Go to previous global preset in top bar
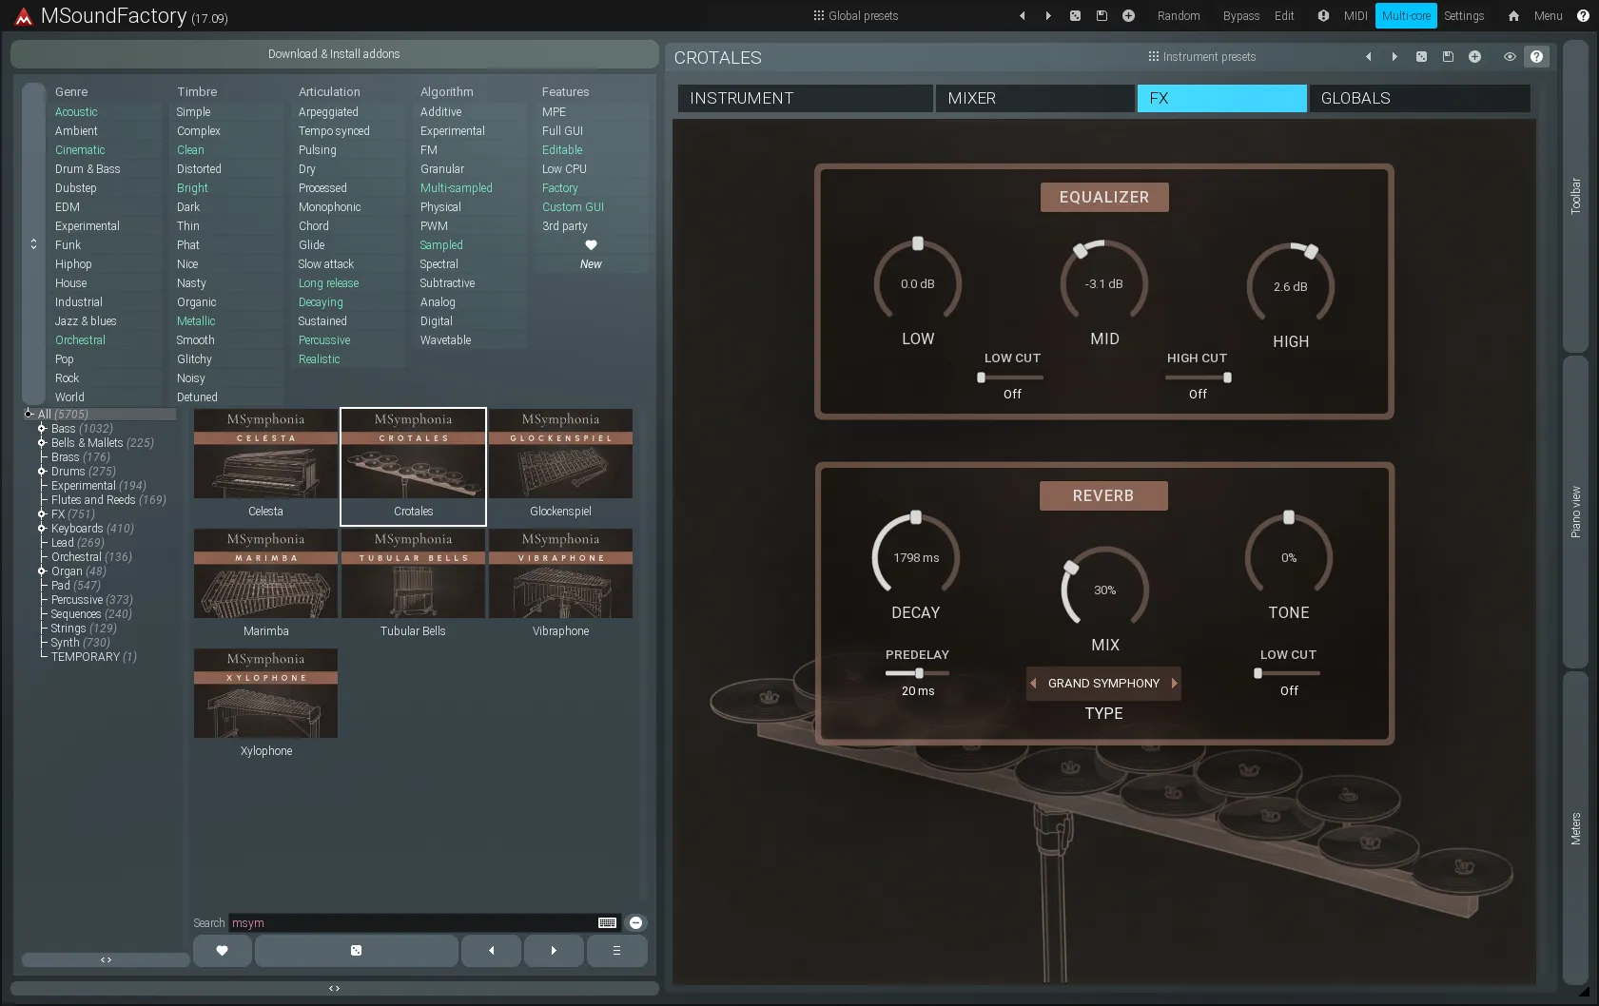This screenshot has height=1006, width=1599. pos(1023,16)
